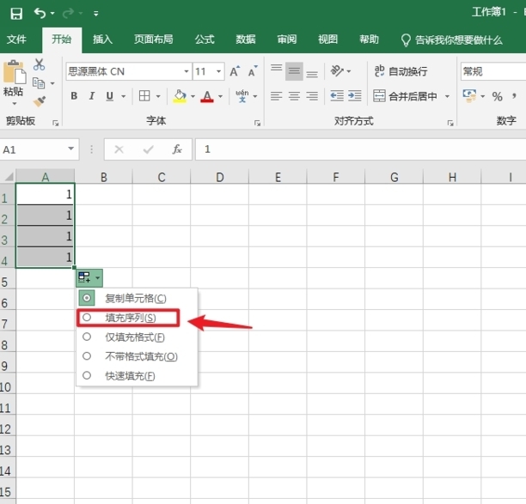526x504 pixels.
Task: Open the Fill Color dropdown arrow
Action: tap(193, 96)
